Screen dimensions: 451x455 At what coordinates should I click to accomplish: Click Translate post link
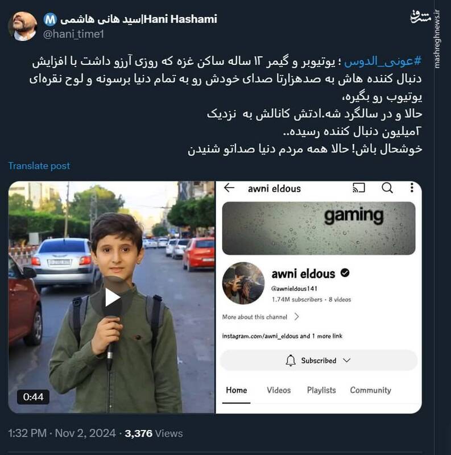pyautogui.click(x=39, y=166)
